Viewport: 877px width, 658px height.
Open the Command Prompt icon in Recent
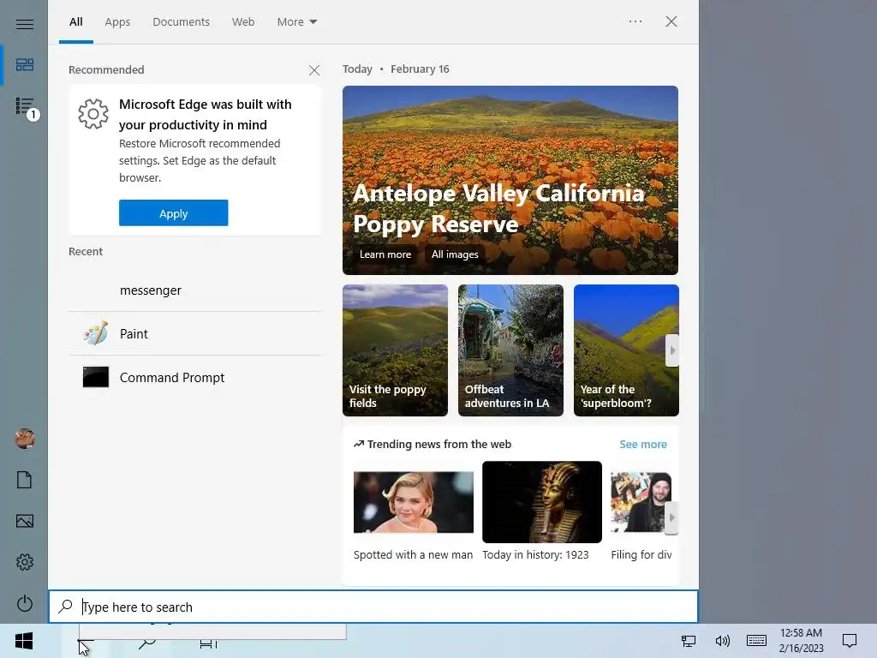96,377
